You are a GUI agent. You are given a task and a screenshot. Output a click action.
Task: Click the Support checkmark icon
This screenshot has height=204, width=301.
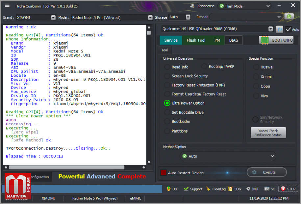pos(186,189)
